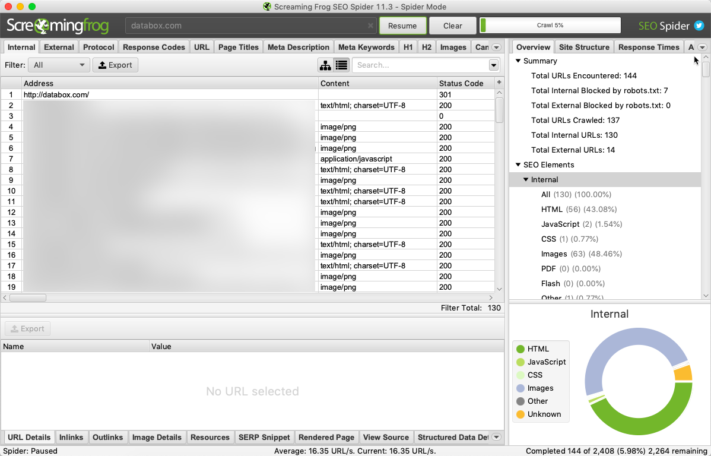The image size is (711, 456).
Task: Select JavaScript (2) in the overview
Action: click(581, 224)
